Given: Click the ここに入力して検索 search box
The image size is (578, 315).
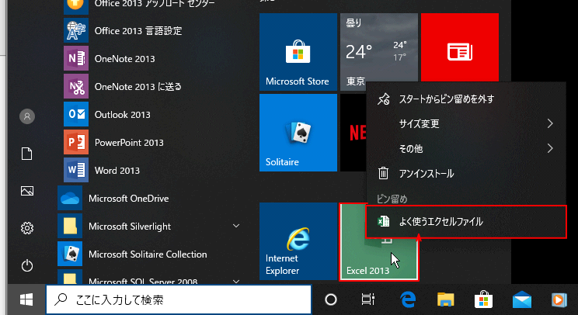Looking at the screenshot, I should [x=179, y=299].
